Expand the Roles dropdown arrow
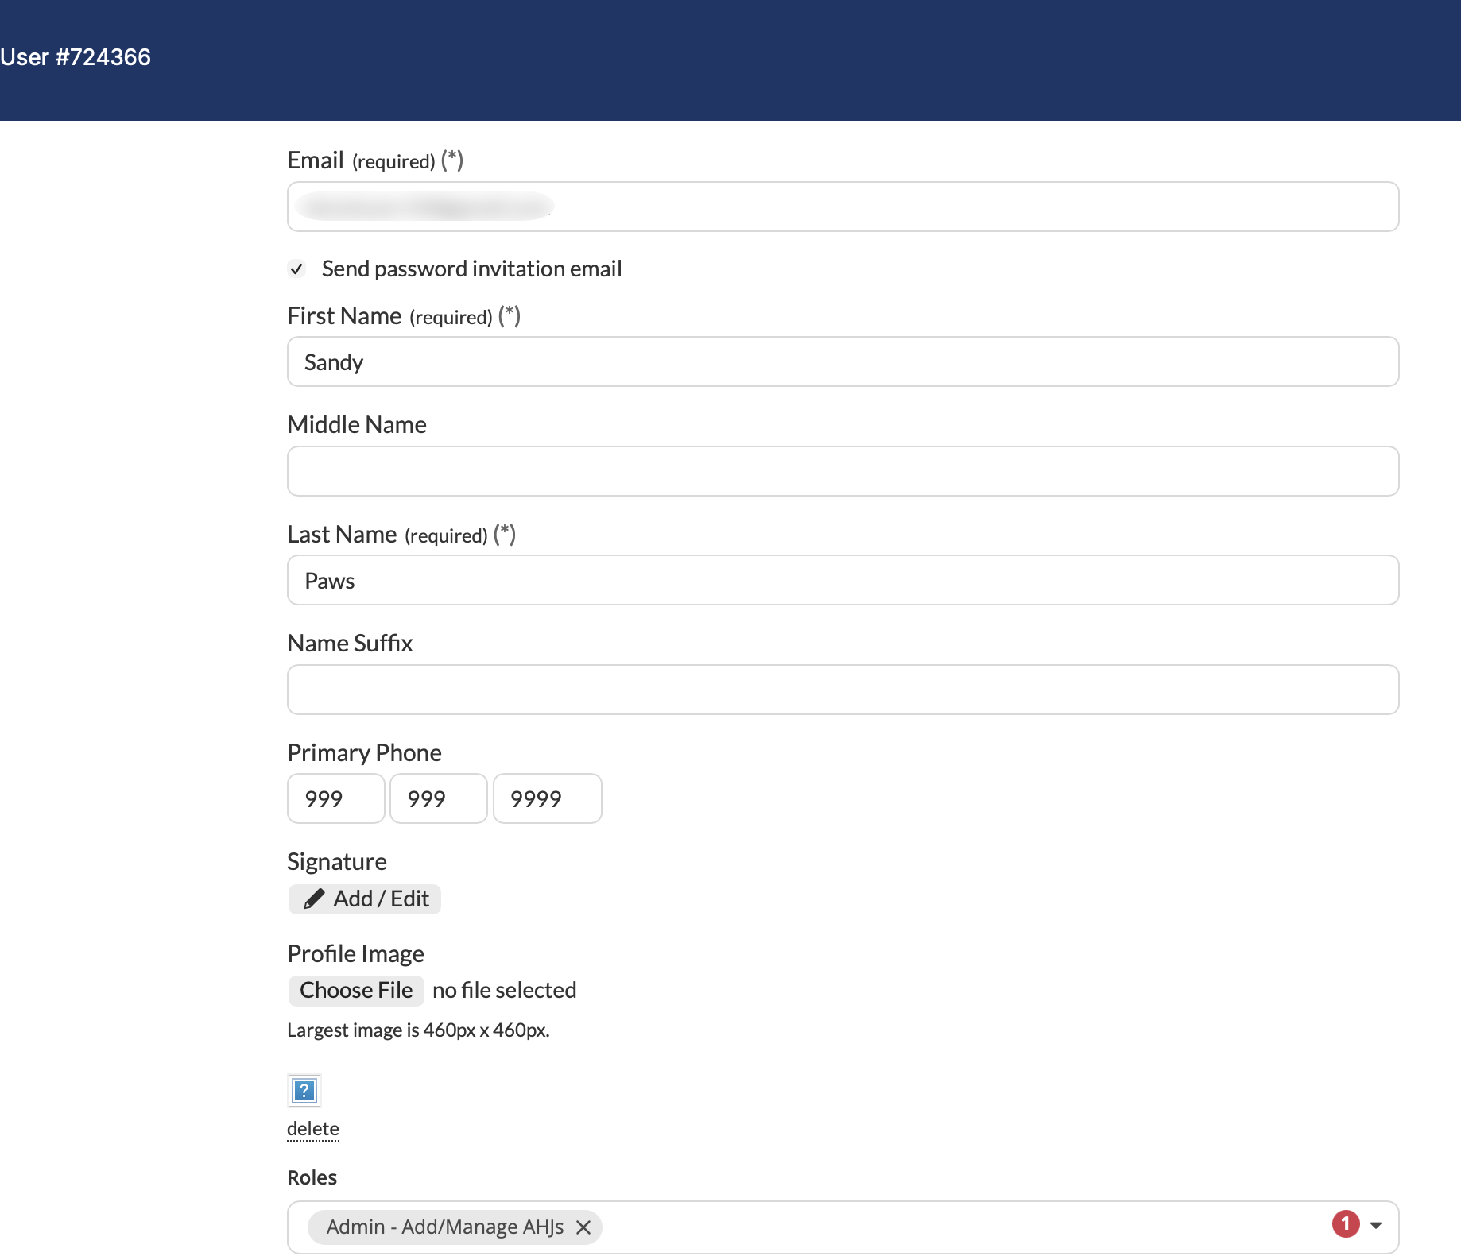1461x1260 pixels. 1376,1226
